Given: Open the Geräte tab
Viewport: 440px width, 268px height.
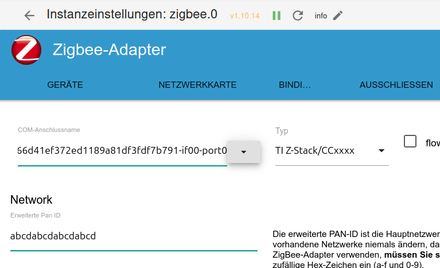Looking at the screenshot, I should point(65,85).
